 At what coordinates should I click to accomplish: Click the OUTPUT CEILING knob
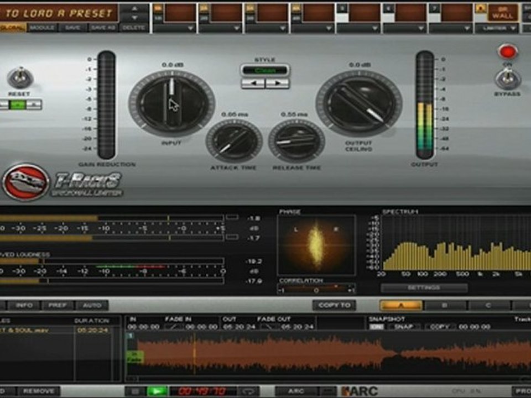coord(359,103)
